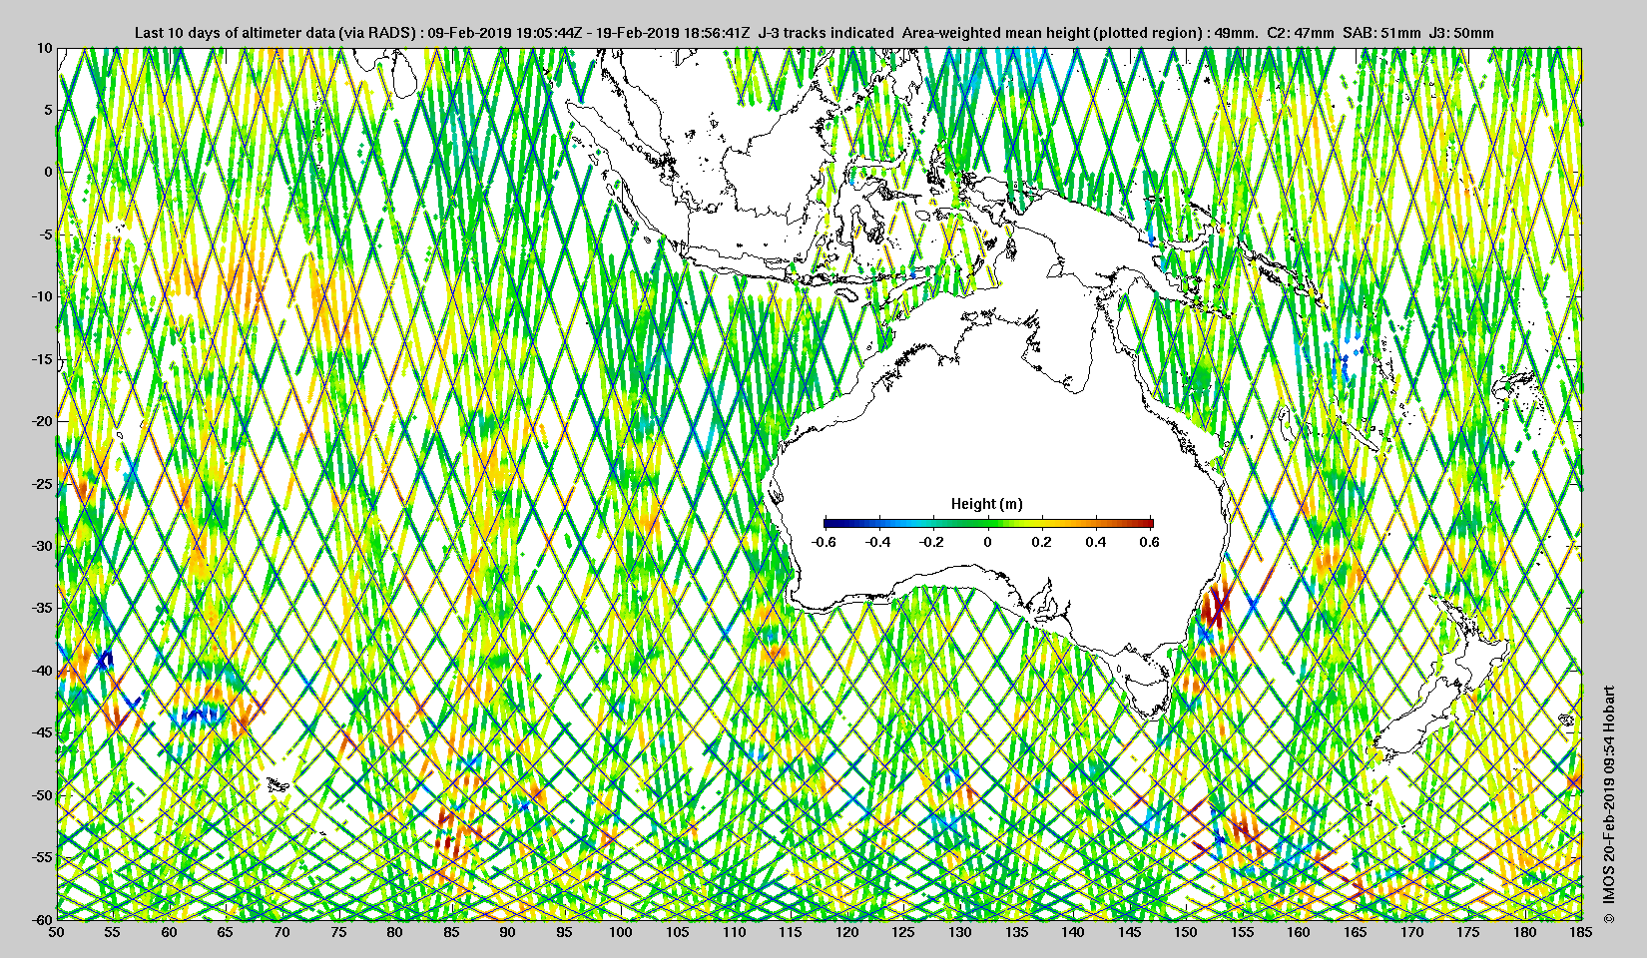Click the colorbar tick label '0.4'

pyautogui.click(x=1096, y=542)
